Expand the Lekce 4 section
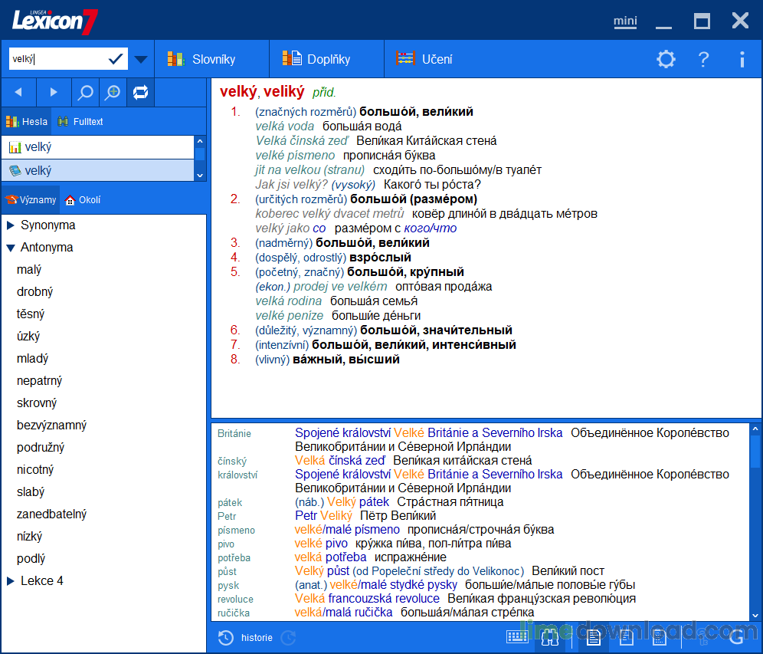This screenshot has width=763, height=654. coord(42,580)
